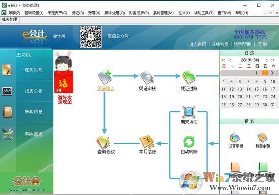Click the 系统管理 tools icon in sidebar

click(x=7, y=134)
